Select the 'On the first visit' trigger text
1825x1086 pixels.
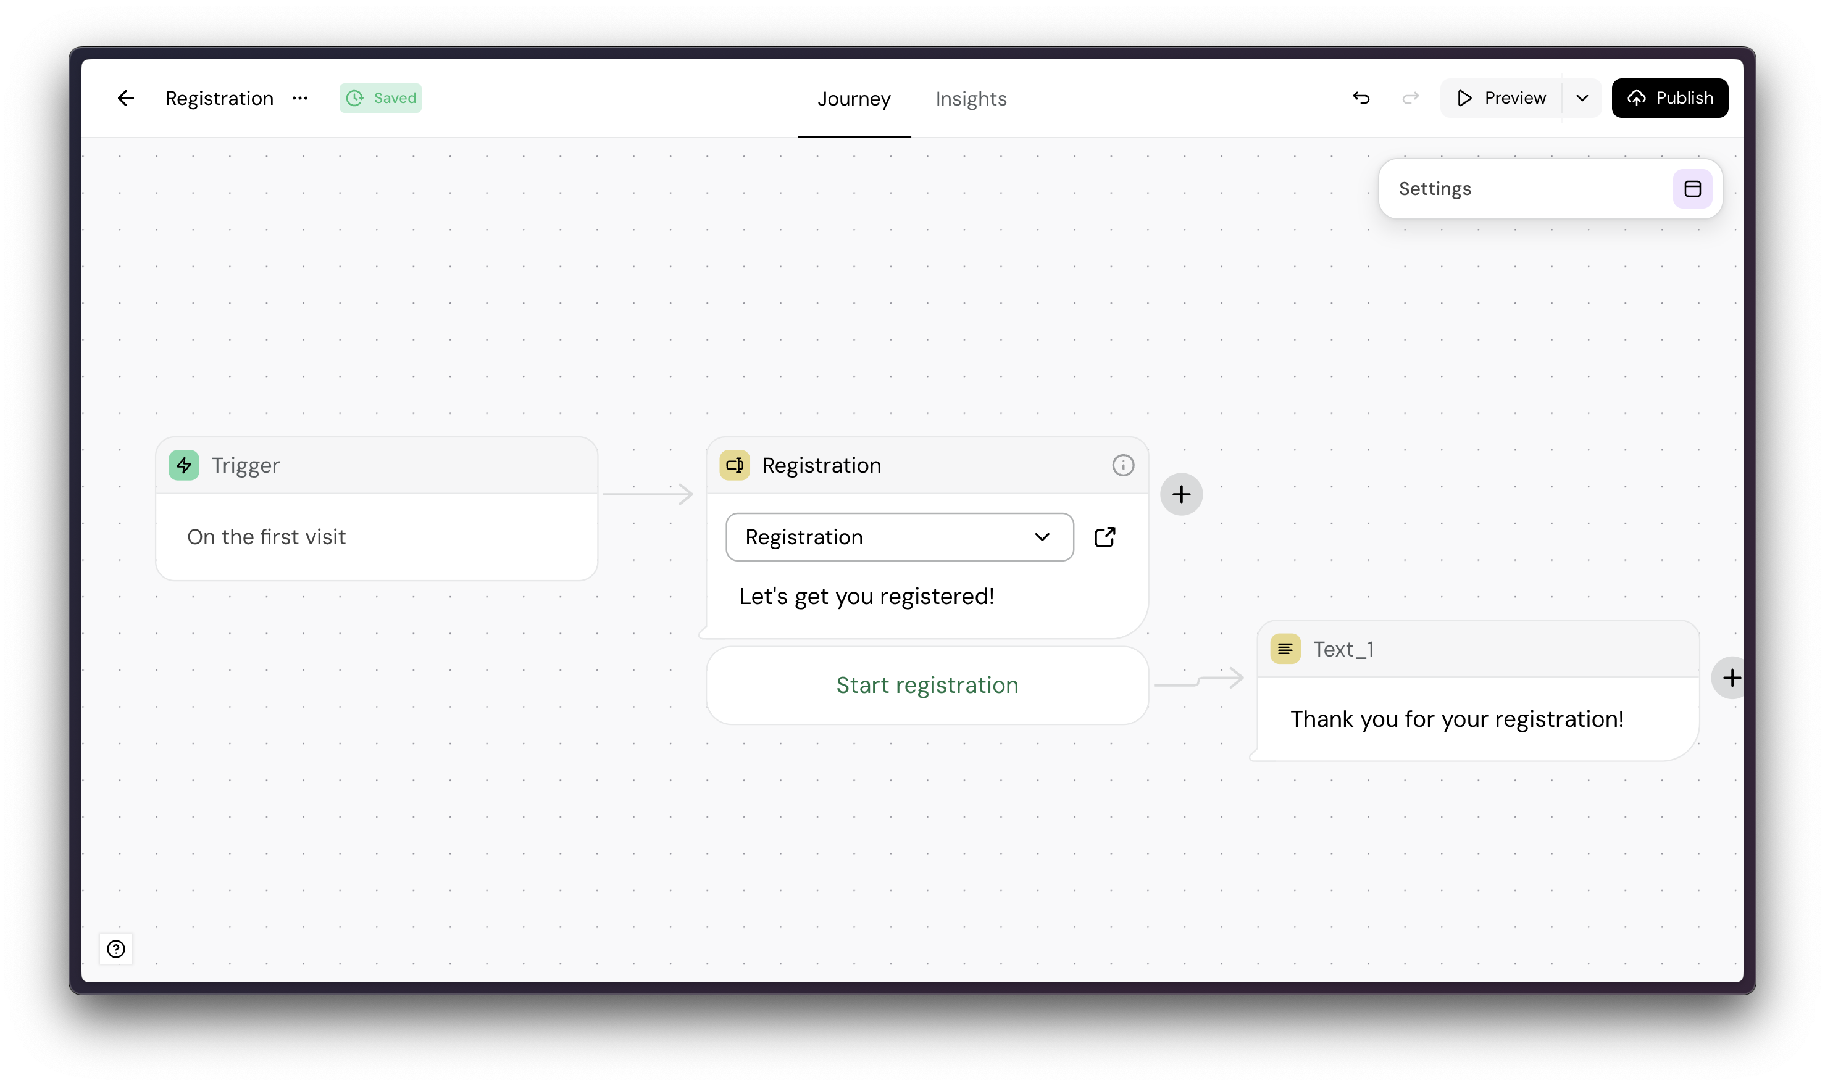267,537
